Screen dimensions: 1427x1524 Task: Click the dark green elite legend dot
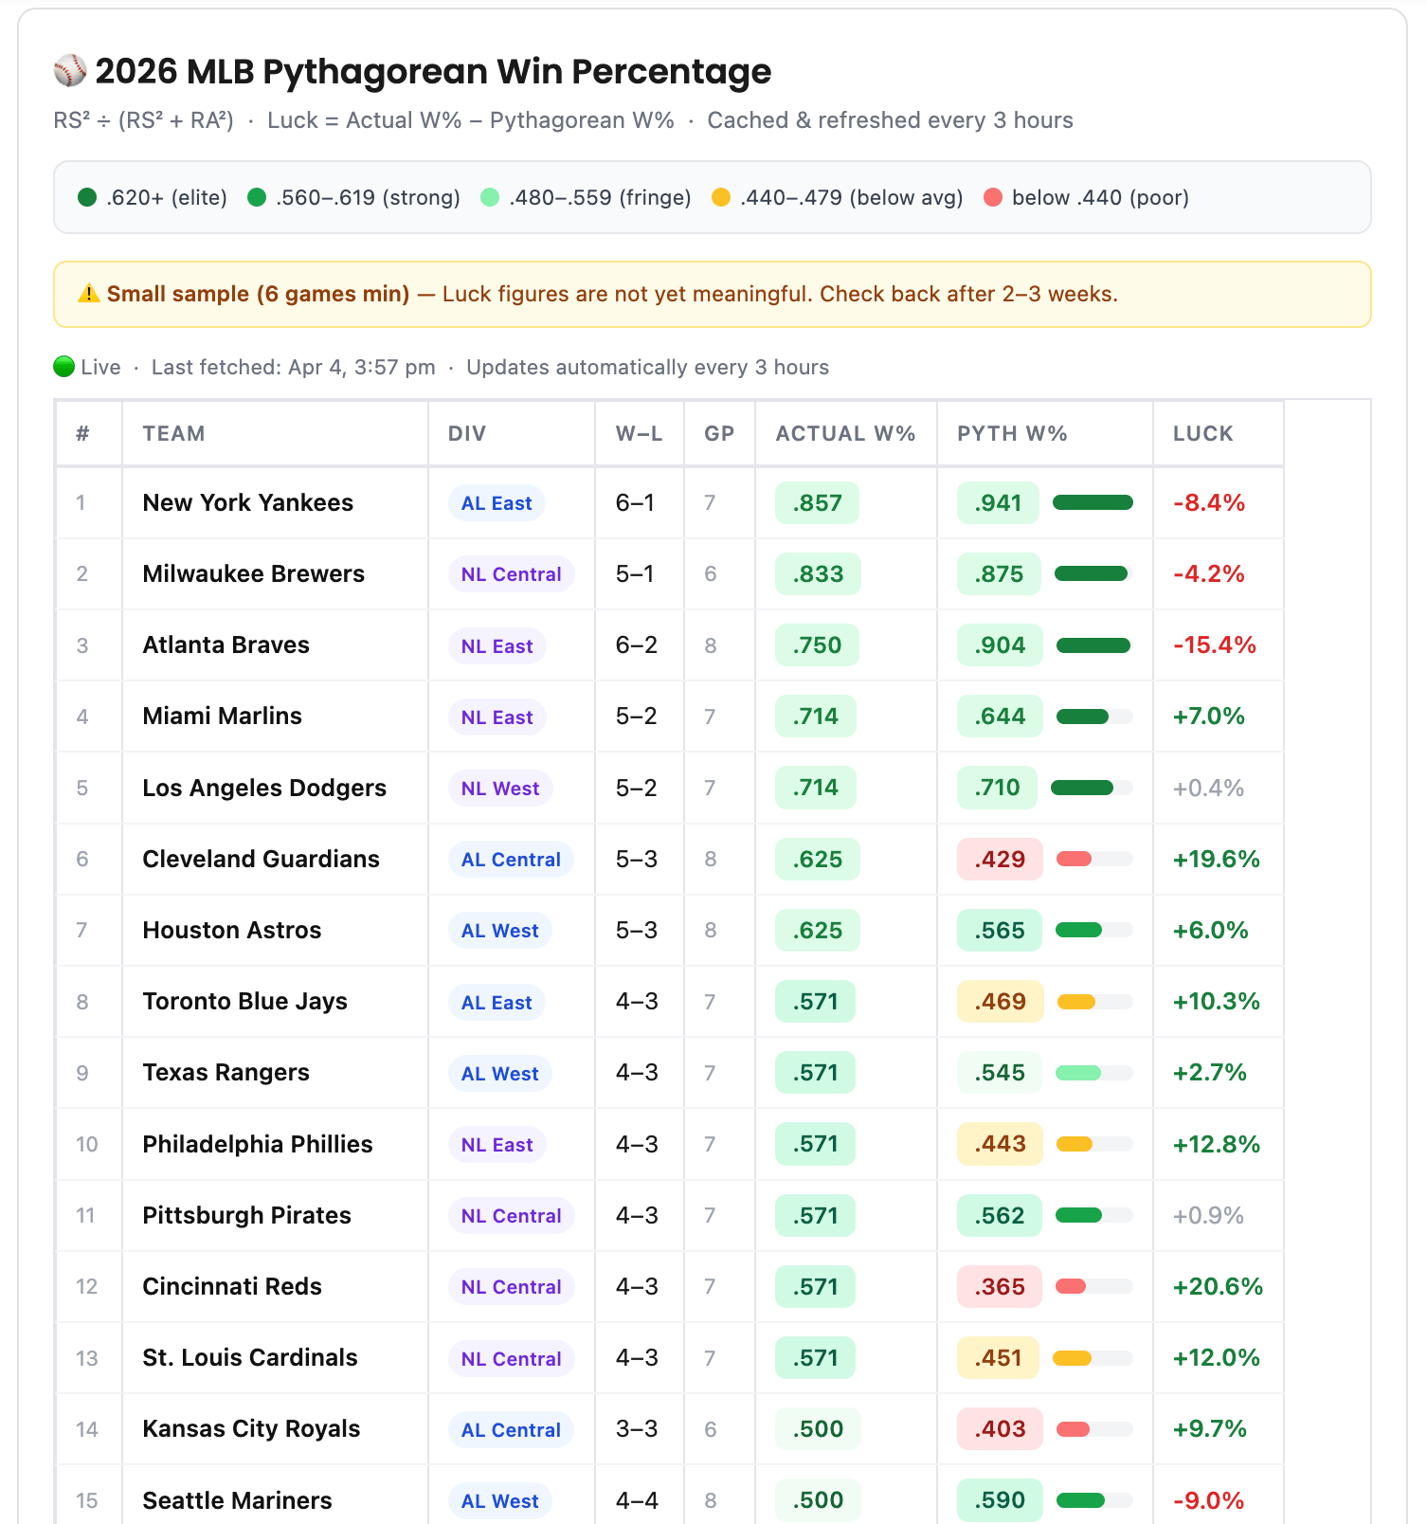coord(87,197)
